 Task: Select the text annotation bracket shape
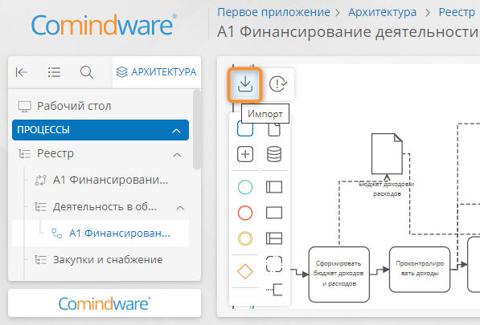(274, 290)
